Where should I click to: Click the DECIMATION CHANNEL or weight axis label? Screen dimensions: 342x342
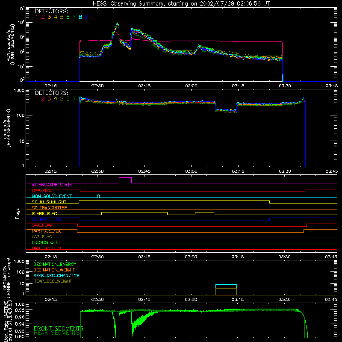click(x=6, y=277)
